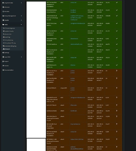Click the Generate debug log icon
The height and width of the screenshot is (151, 136).
click(4, 46)
